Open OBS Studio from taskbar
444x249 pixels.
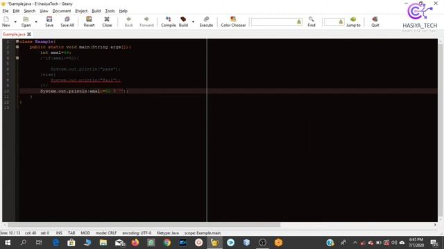(x=262, y=243)
